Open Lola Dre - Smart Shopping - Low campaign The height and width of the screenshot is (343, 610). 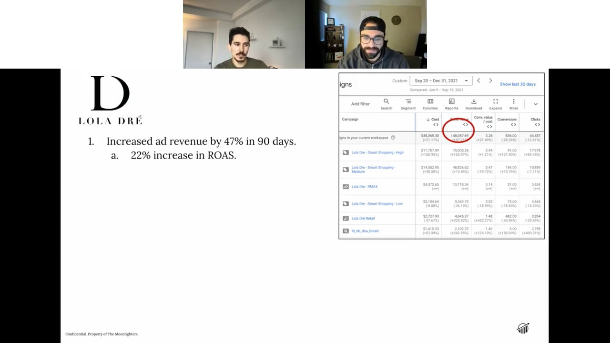pyautogui.click(x=377, y=204)
